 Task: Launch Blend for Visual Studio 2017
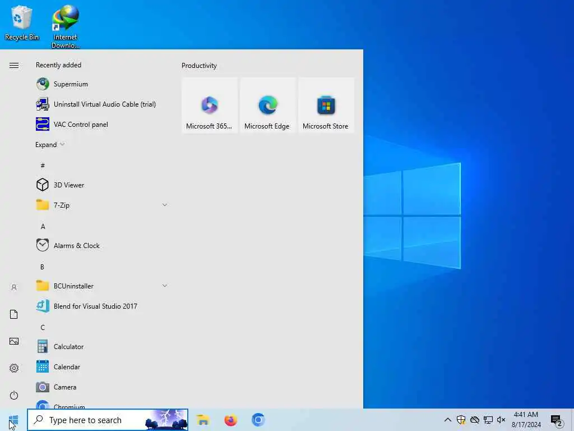click(103, 306)
